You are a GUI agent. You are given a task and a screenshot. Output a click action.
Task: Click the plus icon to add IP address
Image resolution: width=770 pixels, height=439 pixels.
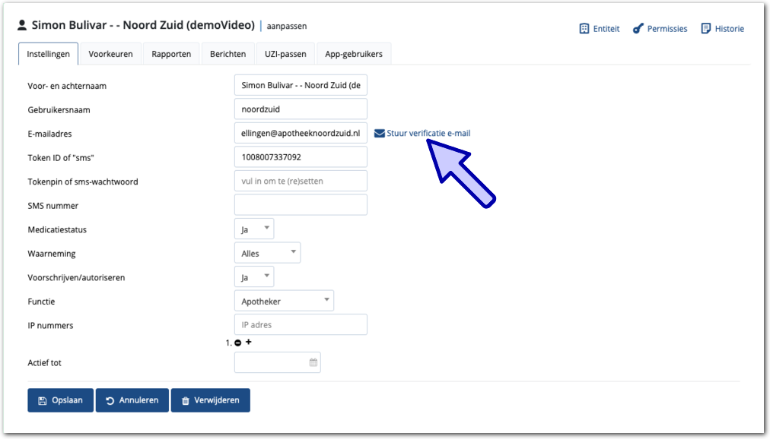pyautogui.click(x=249, y=343)
